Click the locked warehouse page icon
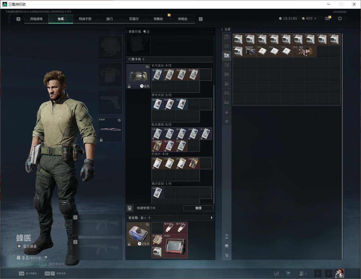Screen dimensions: 361x279 pos(227,112)
